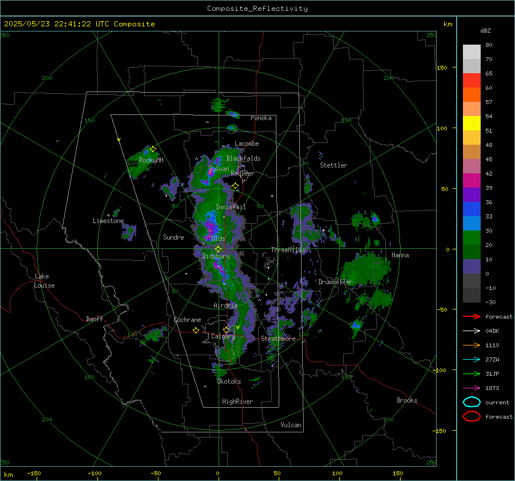Select the yellow 51-54 dBZ swatch
Image resolution: width=515 pixels, height=481 pixels.
coord(472,124)
